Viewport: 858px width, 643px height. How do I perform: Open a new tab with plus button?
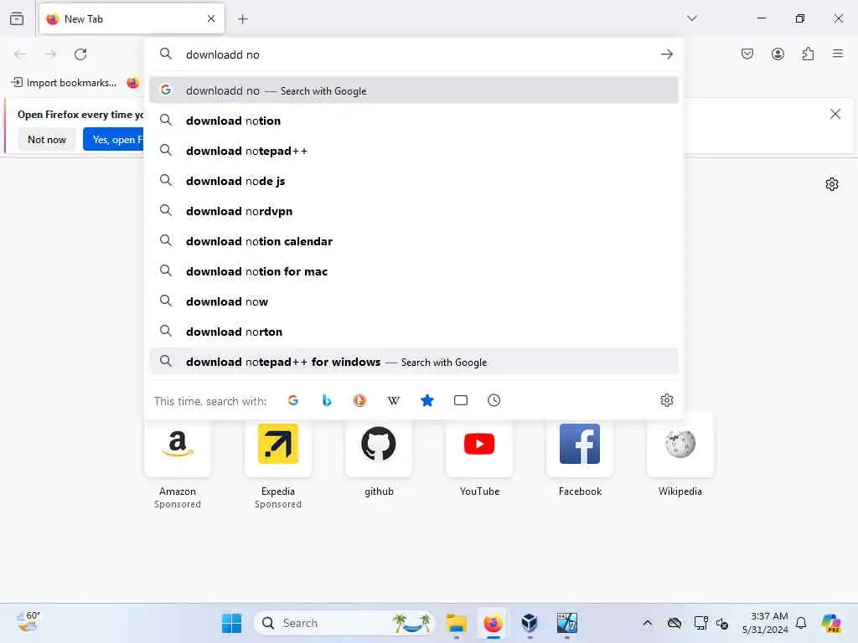point(242,19)
